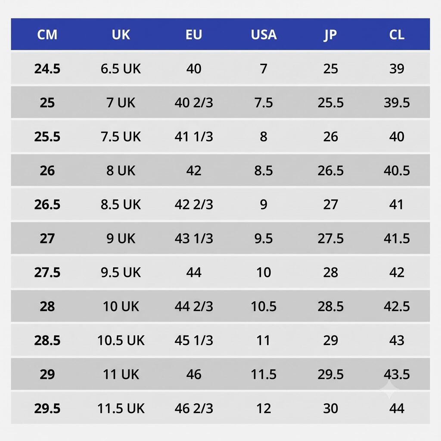The height and width of the screenshot is (441, 441).
Task: Click the USA size 8.5 cell
Action: click(x=264, y=171)
